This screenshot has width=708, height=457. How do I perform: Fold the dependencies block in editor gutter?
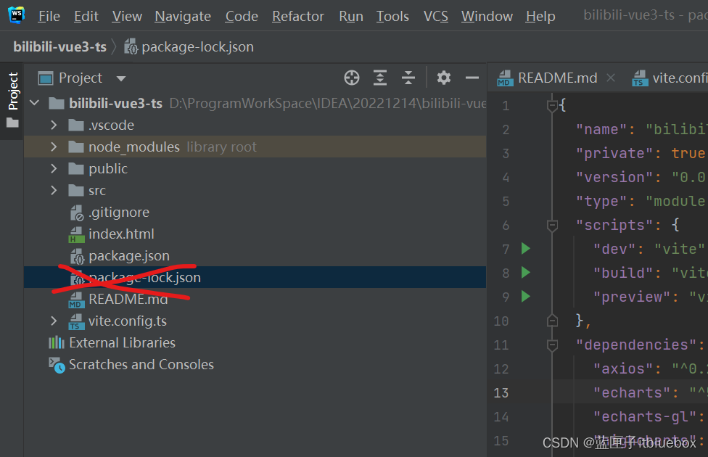click(552, 345)
